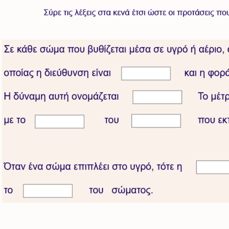
Task: Select the blank before 'που εκτ'
Action: pos(156,121)
